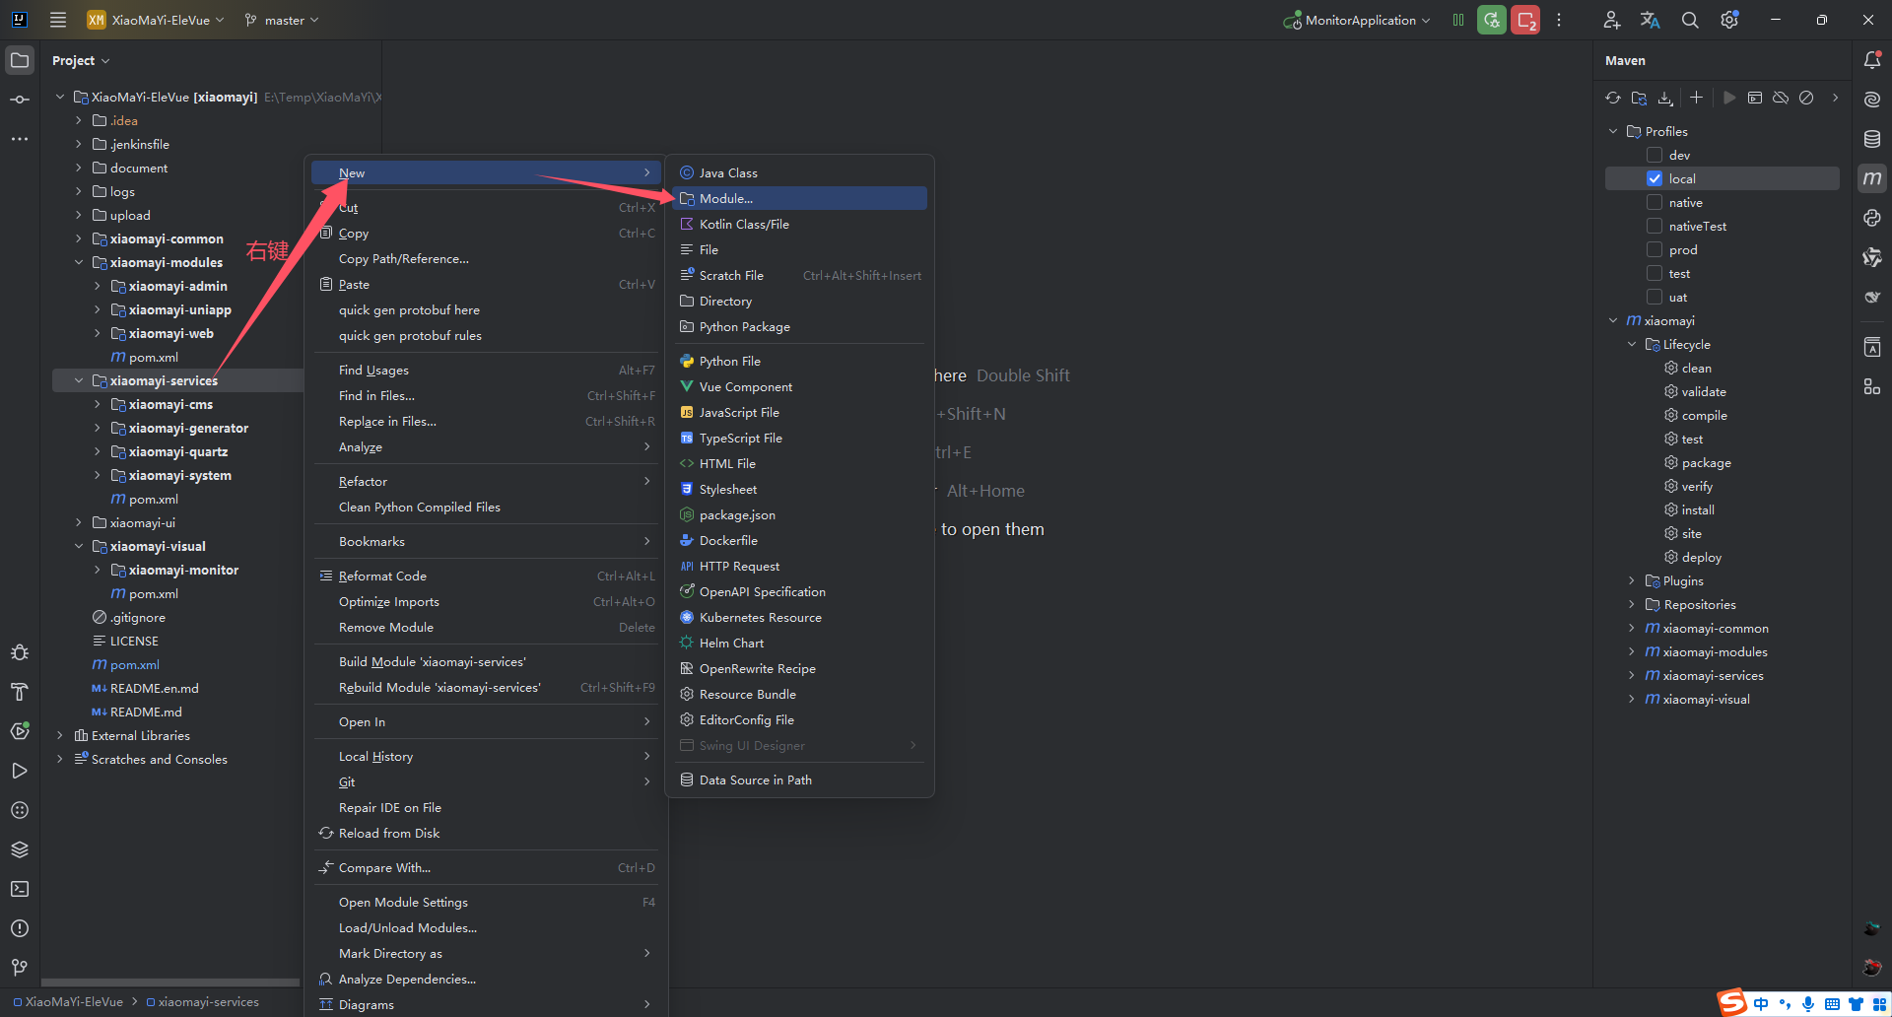
Task: Check the prod Maven profile
Action: click(x=1655, y=249)
